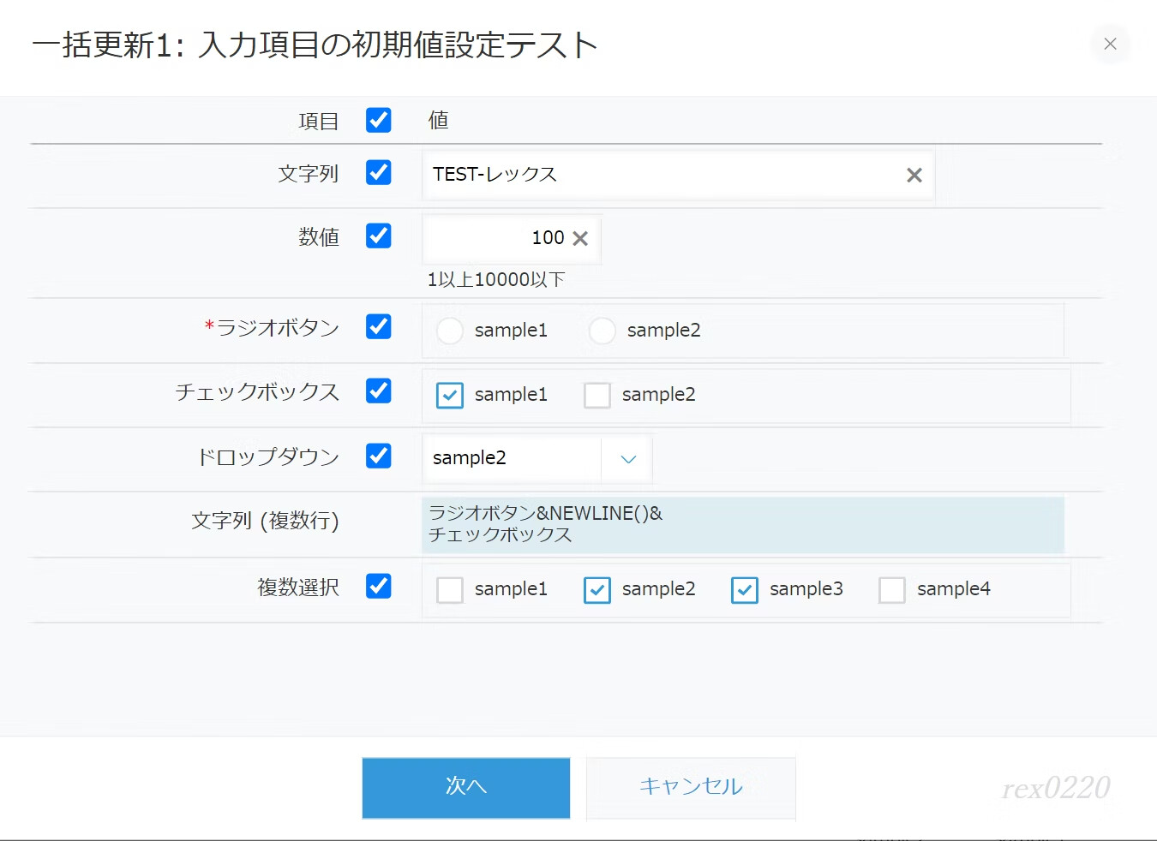The width and height of the screenshot is (1157, 841).
Task: Click the 次へ button
Action: click(466, 787)
